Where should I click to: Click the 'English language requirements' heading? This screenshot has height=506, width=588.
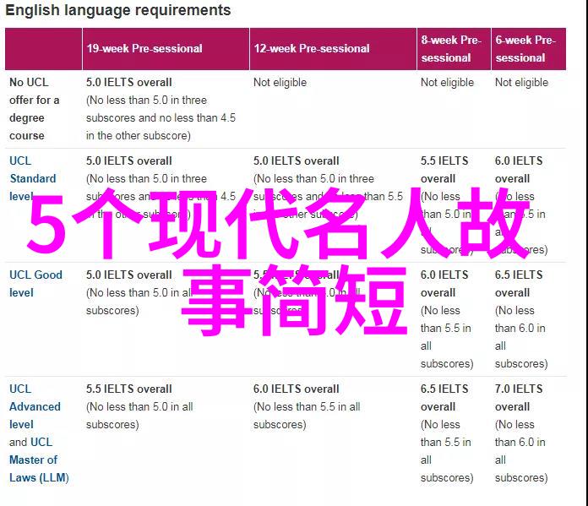pyautogui.click(x=118, y=10)
